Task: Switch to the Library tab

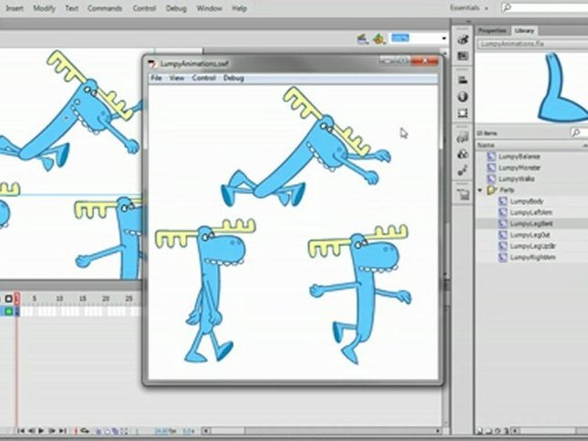Action: click(x=524, y=31)
